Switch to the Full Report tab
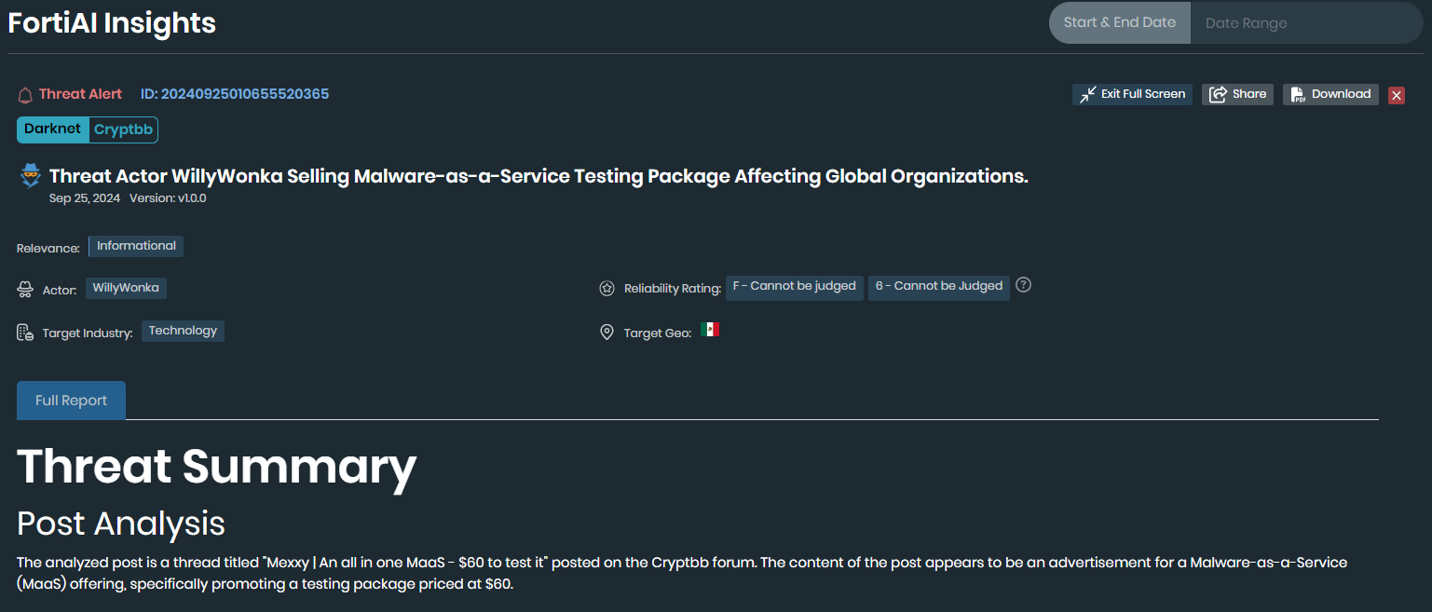1432x612 pixels. [x=70, y=400]
